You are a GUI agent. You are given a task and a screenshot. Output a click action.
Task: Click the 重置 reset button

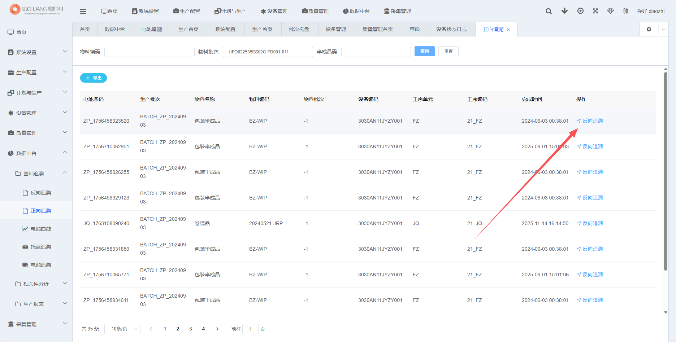coord(448,51)
